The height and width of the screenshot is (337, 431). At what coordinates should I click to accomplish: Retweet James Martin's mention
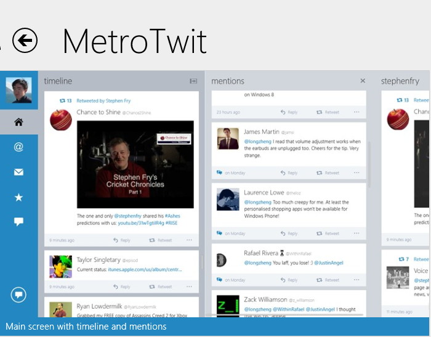(x=328, y=173)
